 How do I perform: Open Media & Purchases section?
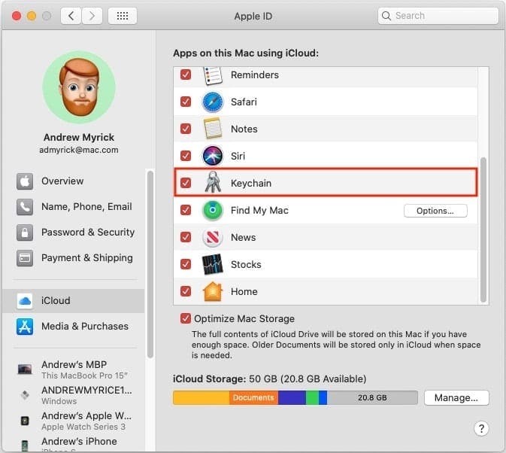[x=84, y=326]
